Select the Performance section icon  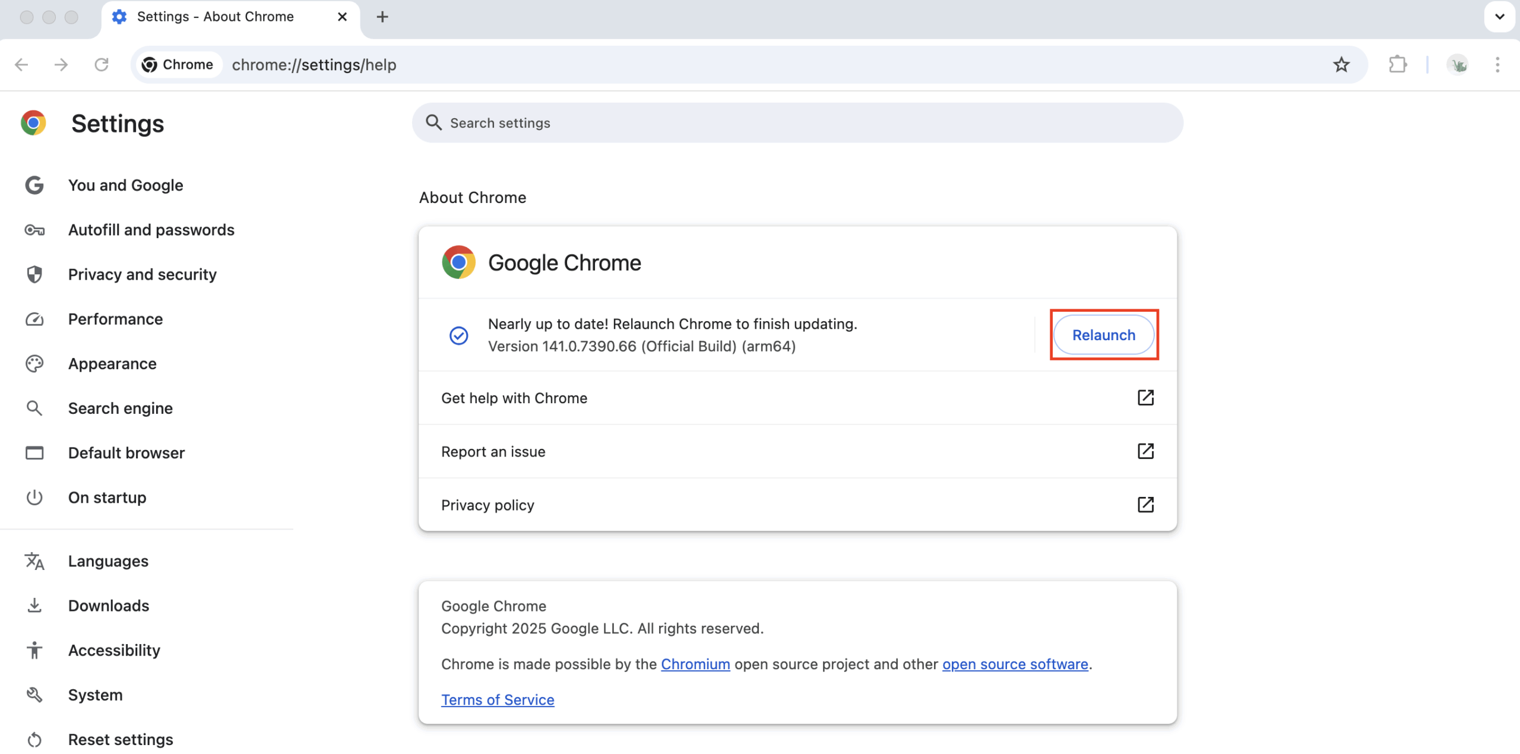[34, 319]
